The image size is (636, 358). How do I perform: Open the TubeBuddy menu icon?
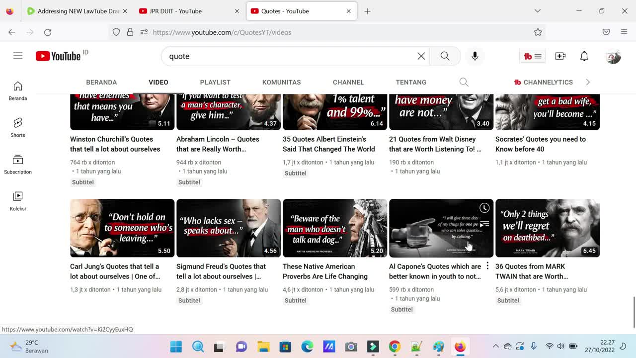tap(532, 56)
